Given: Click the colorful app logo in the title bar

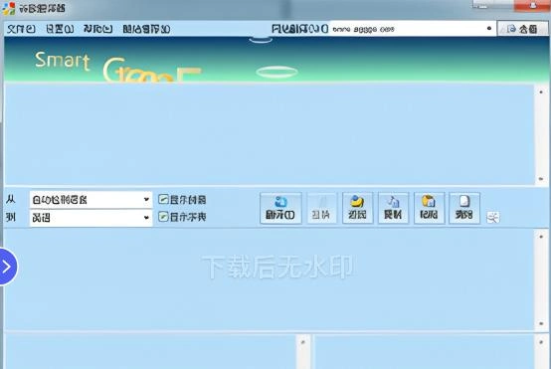Looking at the screenshot, I should (9, 8).
